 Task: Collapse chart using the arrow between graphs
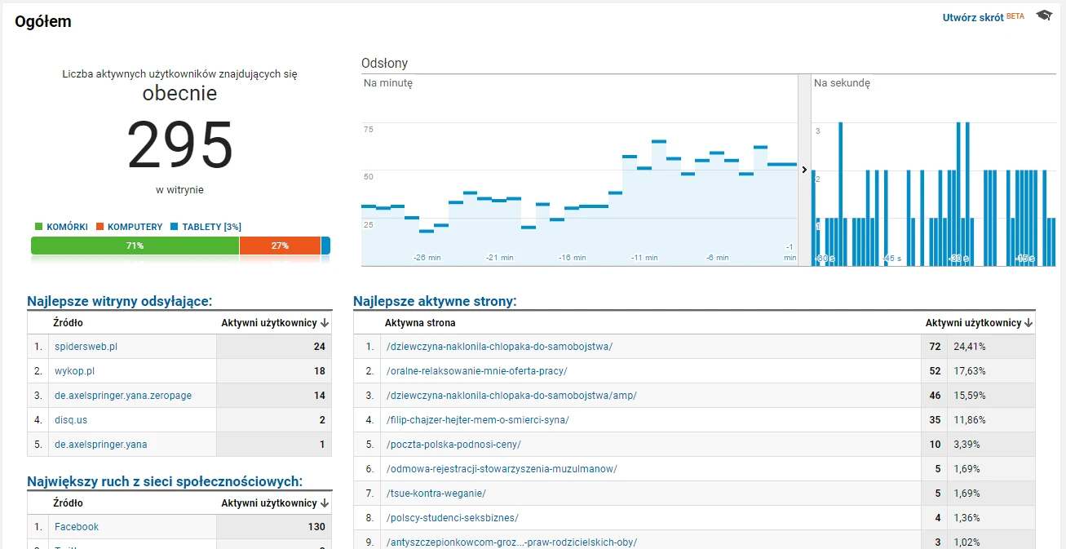pos(804,170)
